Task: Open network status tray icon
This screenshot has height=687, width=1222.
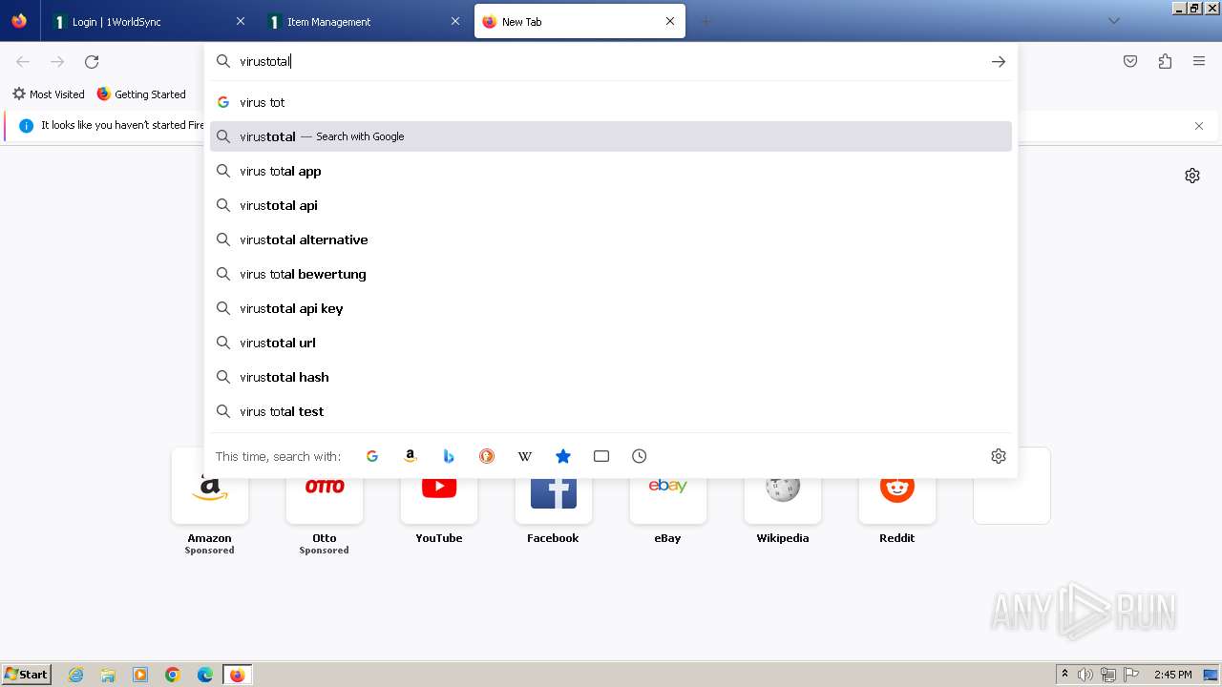Action: click(x=1108, y=675)
